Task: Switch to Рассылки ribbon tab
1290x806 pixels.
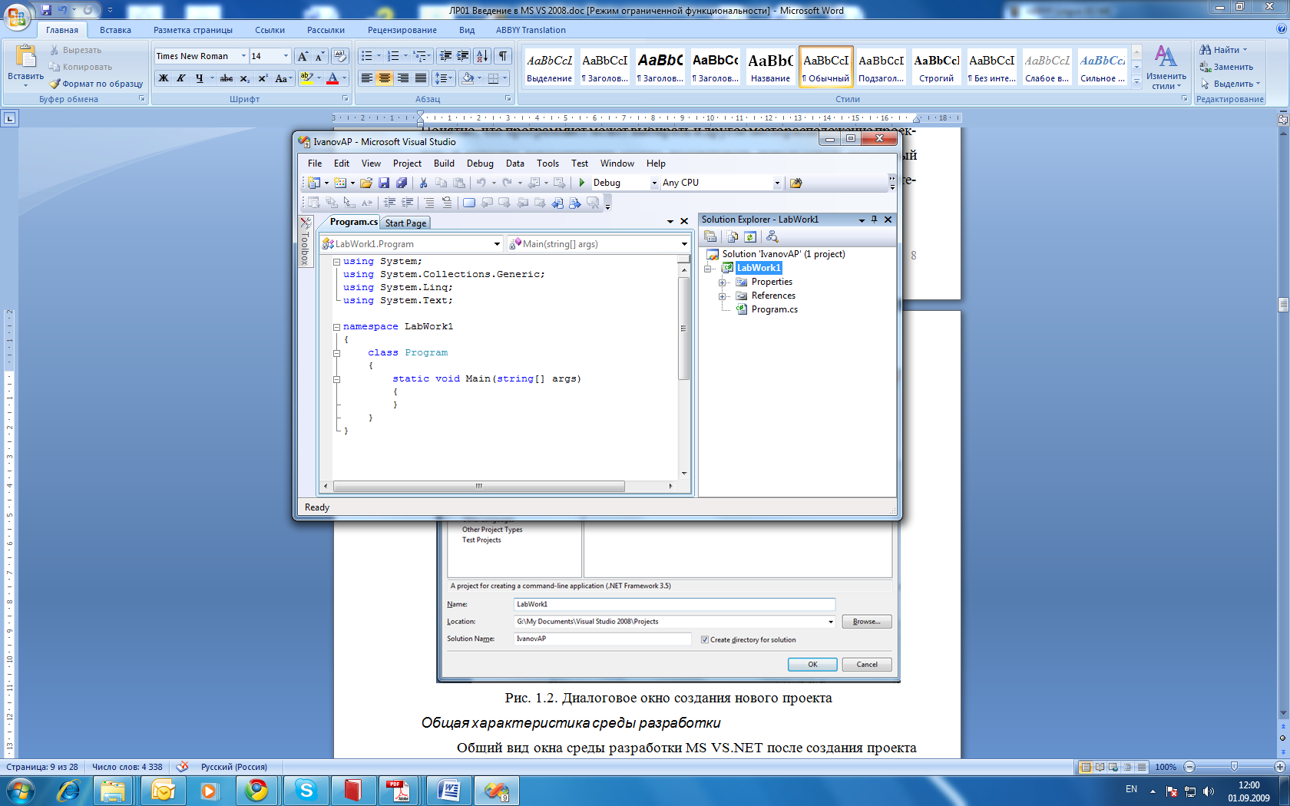Action: [x=326, y=30]
